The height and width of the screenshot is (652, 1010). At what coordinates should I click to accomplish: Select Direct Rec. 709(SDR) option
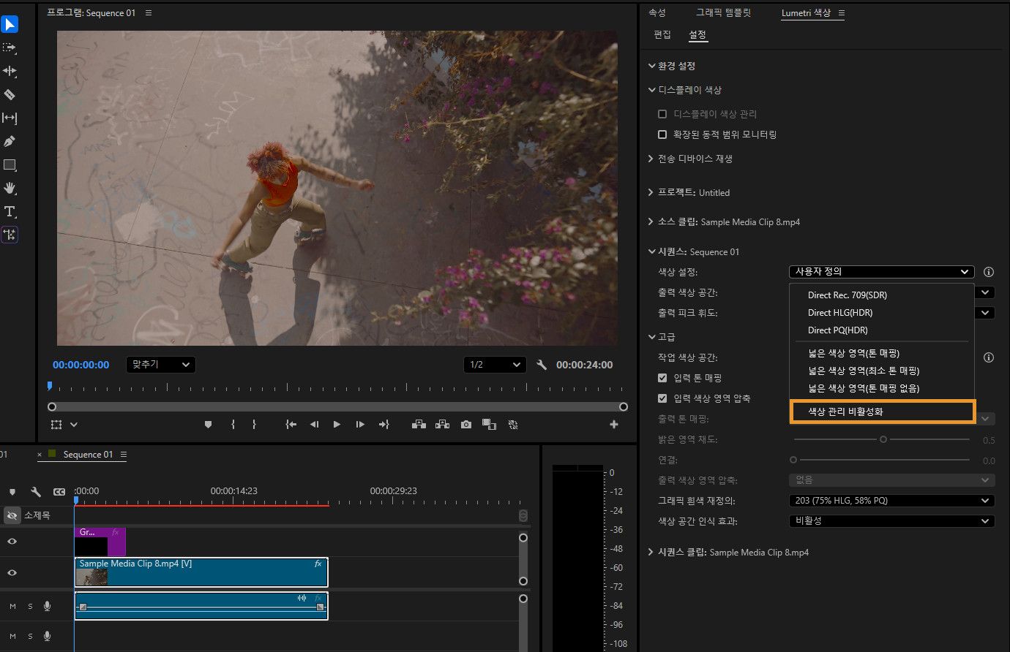[x=847, y=295]
